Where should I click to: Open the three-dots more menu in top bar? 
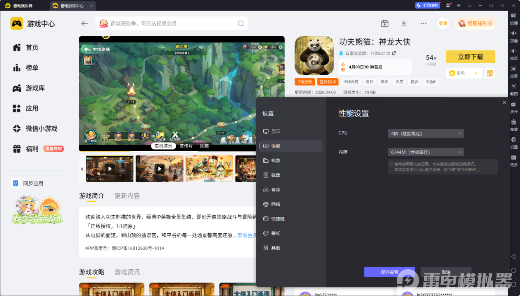tap(423, 23)
